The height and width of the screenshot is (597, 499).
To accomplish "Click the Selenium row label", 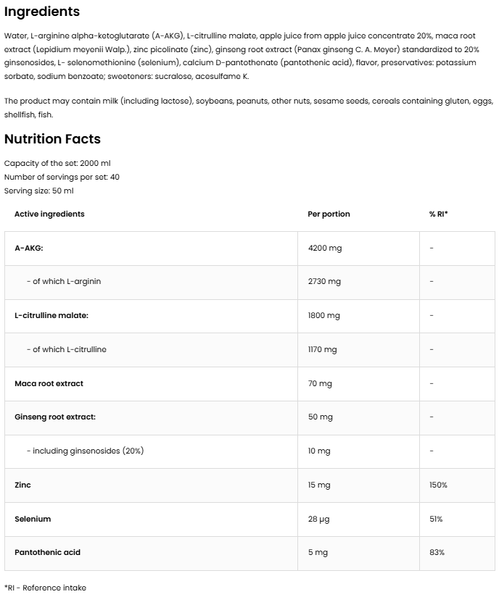I will 33,519.
